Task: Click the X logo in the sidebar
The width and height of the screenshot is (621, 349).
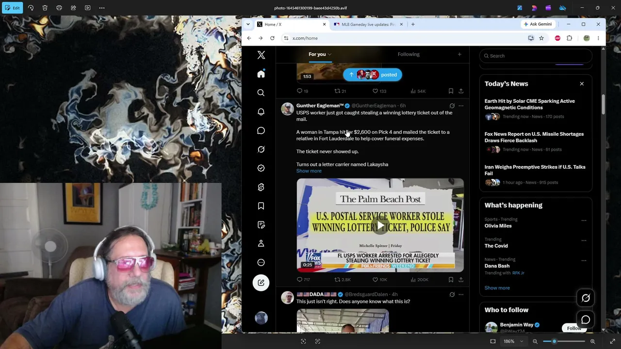Action: (261, 55)
